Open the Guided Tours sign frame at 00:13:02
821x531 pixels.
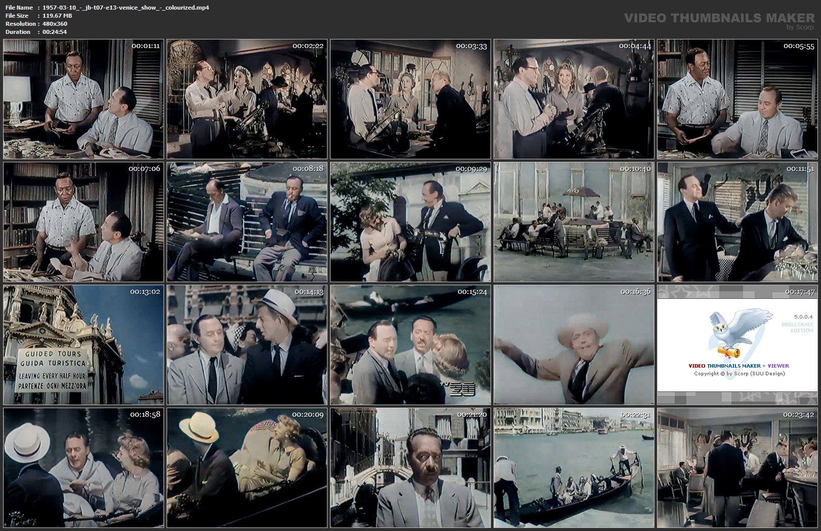[x=84, y=345]
